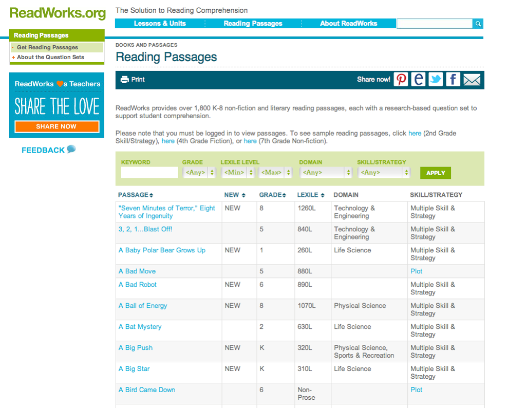Sort table by Passage column
Image resolution: width=526 pixels, height=408 pixels.
[136, 195]
